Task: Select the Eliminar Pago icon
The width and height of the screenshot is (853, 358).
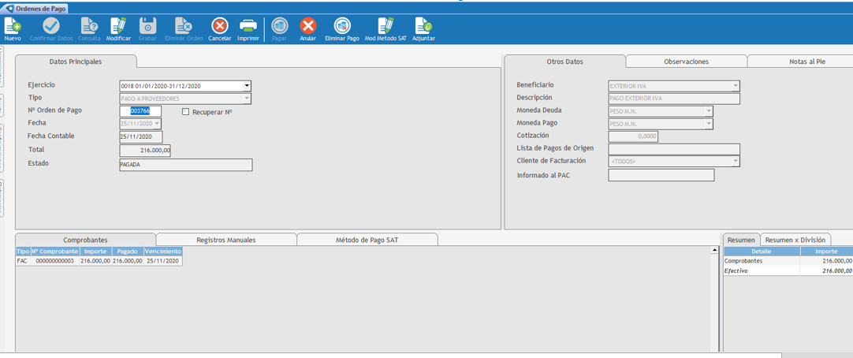Action: click(341, 27)
